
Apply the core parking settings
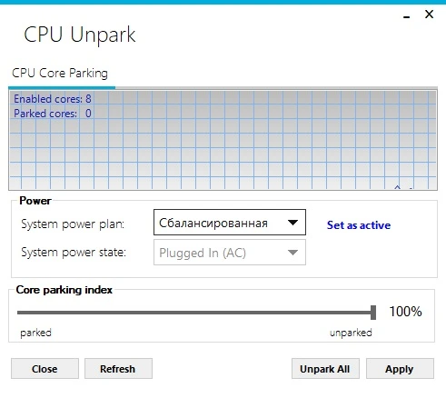[400, 369]
